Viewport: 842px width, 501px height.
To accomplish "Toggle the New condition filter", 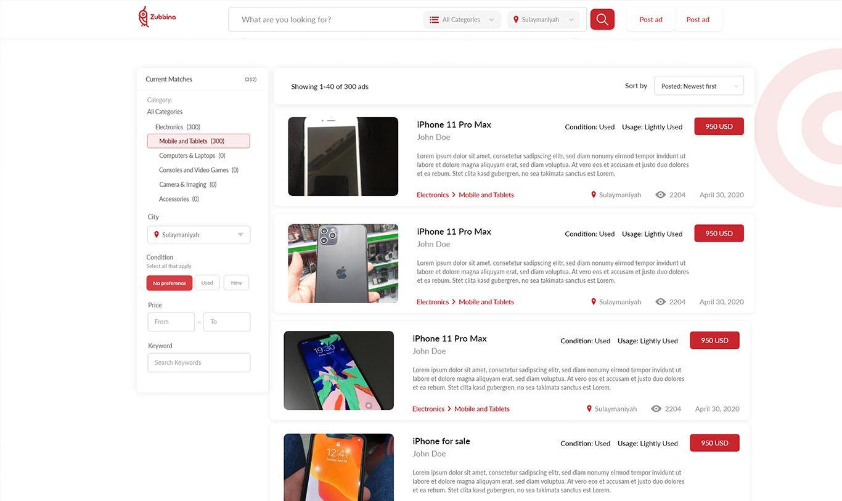I will coord(236,283).
